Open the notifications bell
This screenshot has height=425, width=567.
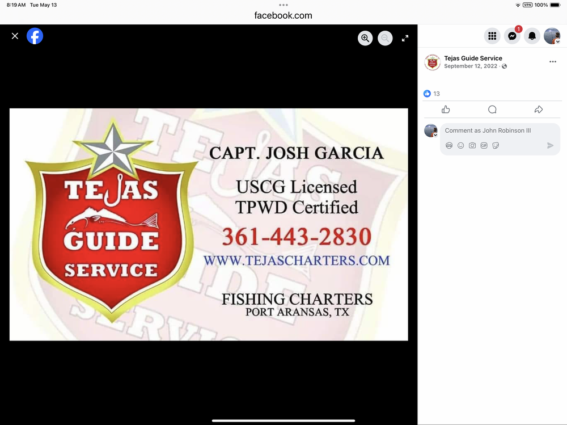pyautogui.click(x=532, y=36)
